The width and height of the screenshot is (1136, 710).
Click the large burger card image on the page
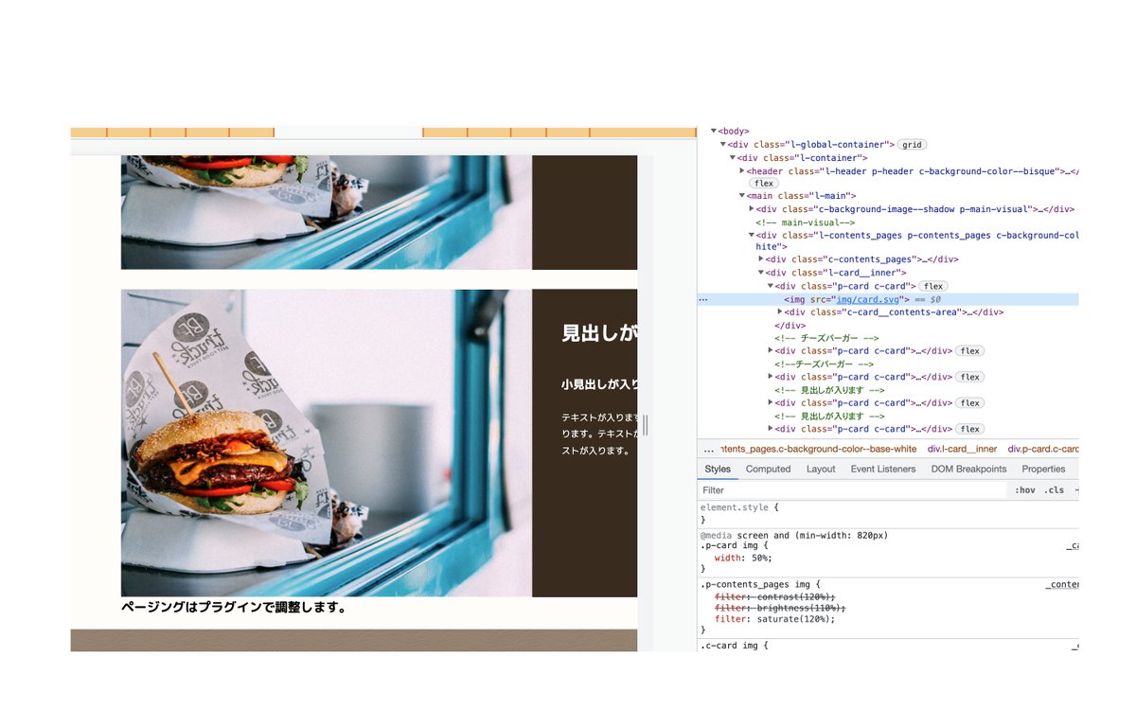327,443
